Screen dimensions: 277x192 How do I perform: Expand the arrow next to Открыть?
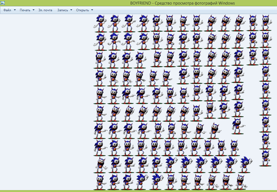tap(92, 10)
